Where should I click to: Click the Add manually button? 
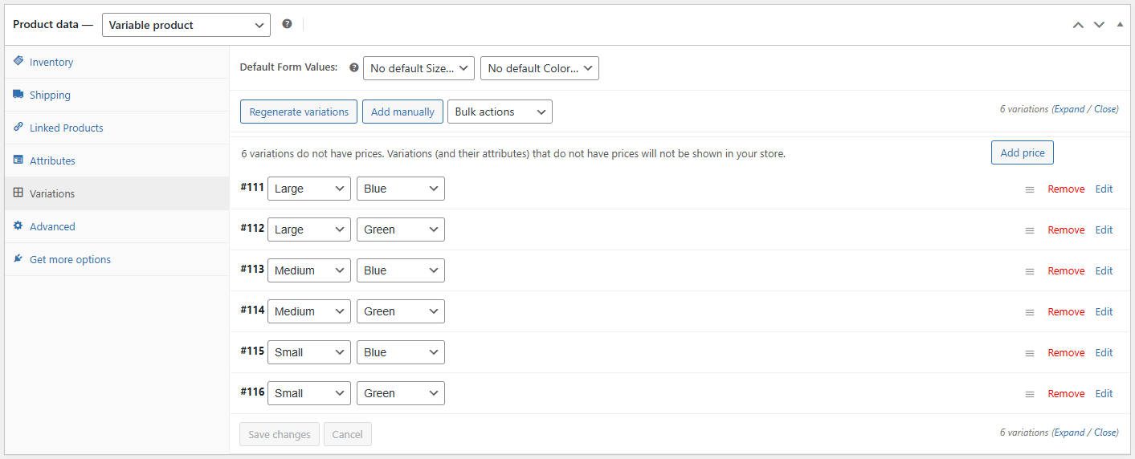(402, 112)
